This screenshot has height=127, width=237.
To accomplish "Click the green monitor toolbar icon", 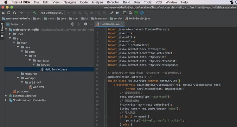I will 136,13.
